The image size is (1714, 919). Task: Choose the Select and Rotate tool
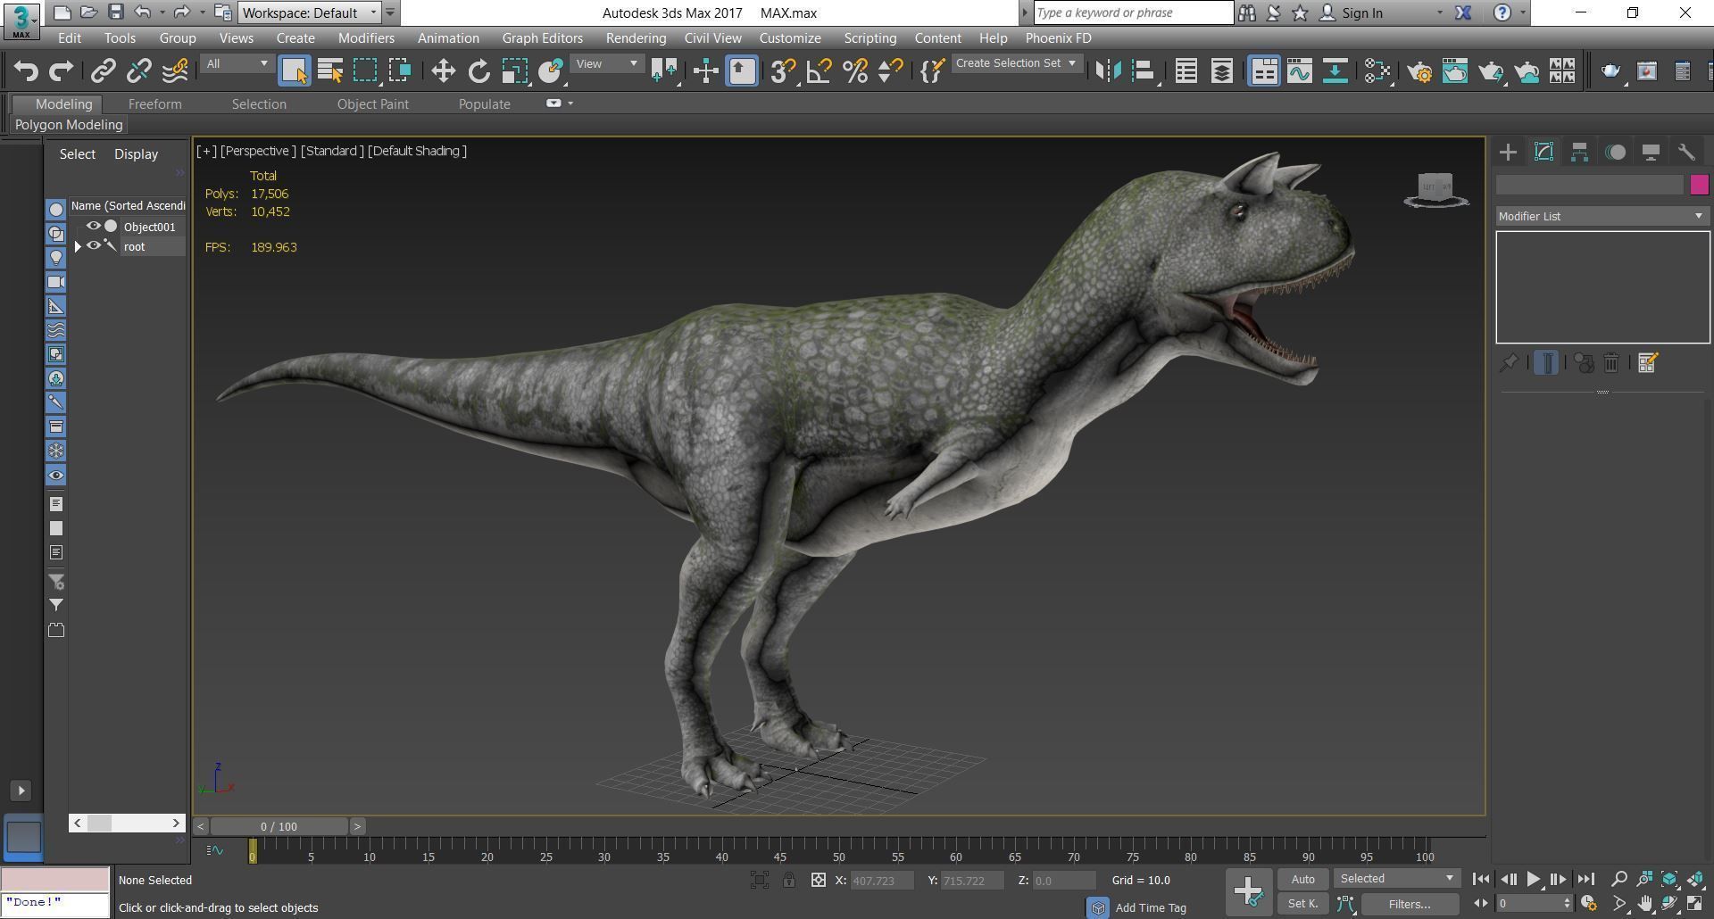coord(478,70)
